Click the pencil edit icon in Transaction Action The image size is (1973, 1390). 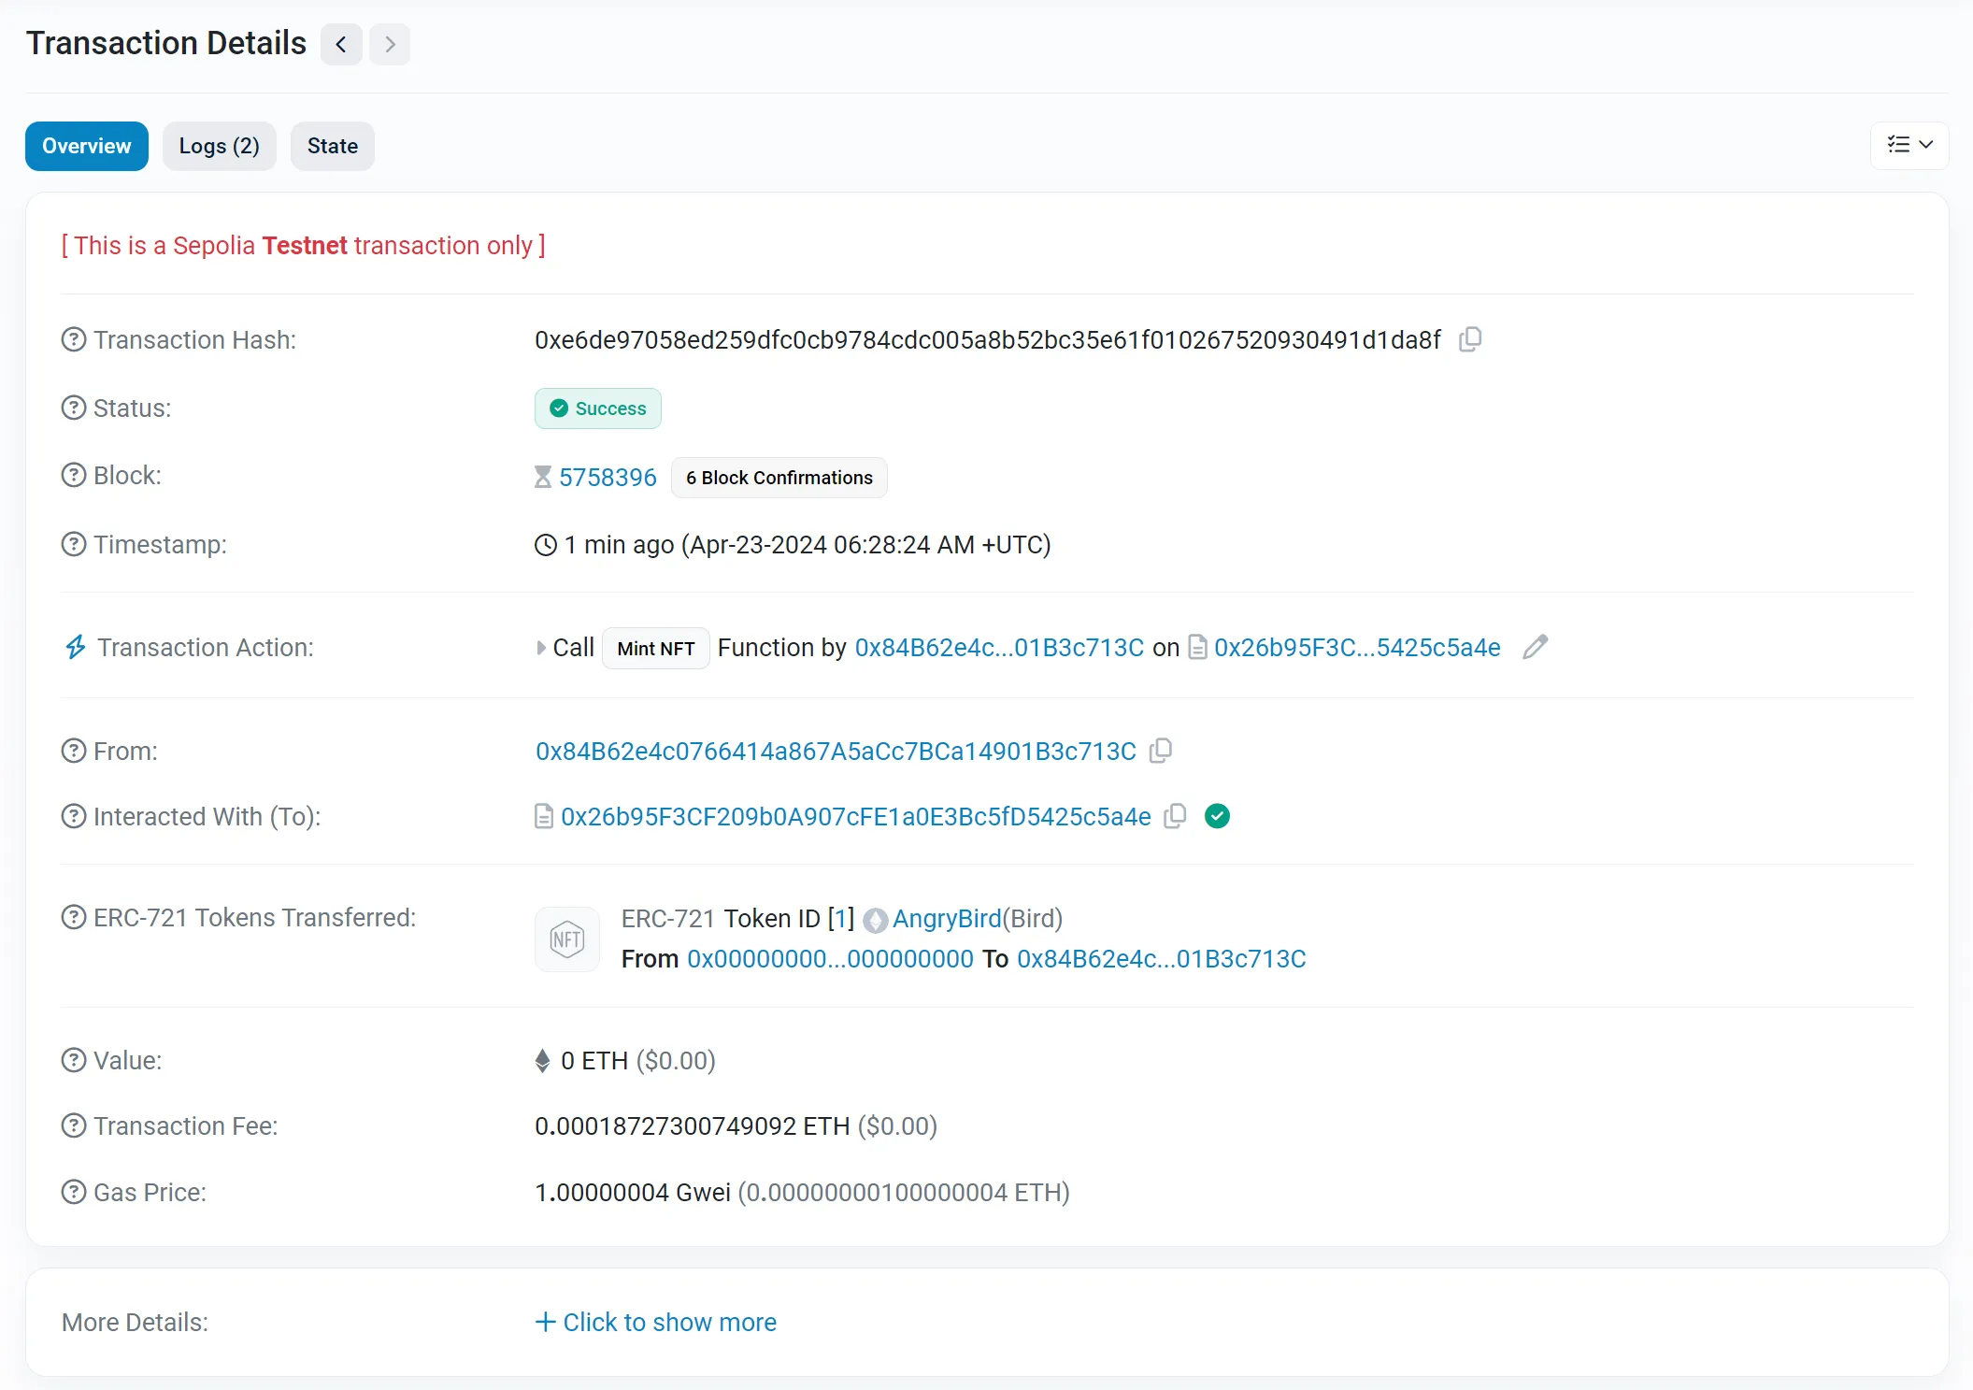(1535, 647)
